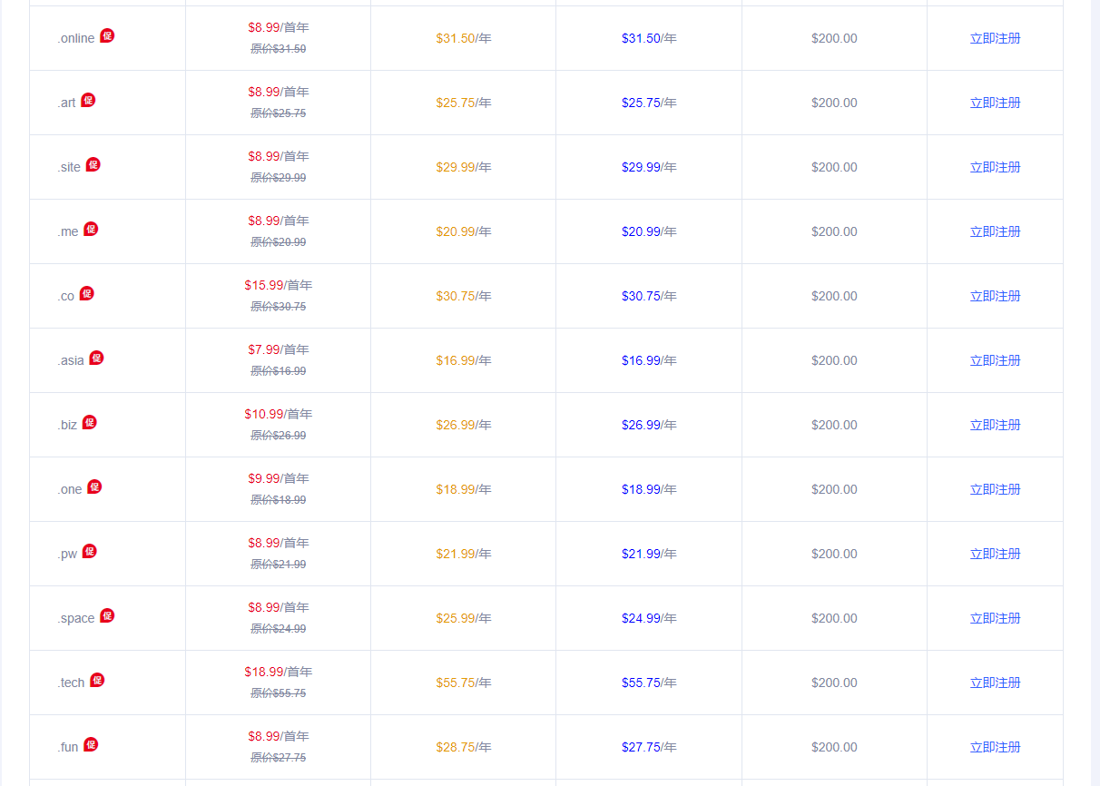Click the promo badge next to .online
The image size is (1100, 786).
coord(107,35)
